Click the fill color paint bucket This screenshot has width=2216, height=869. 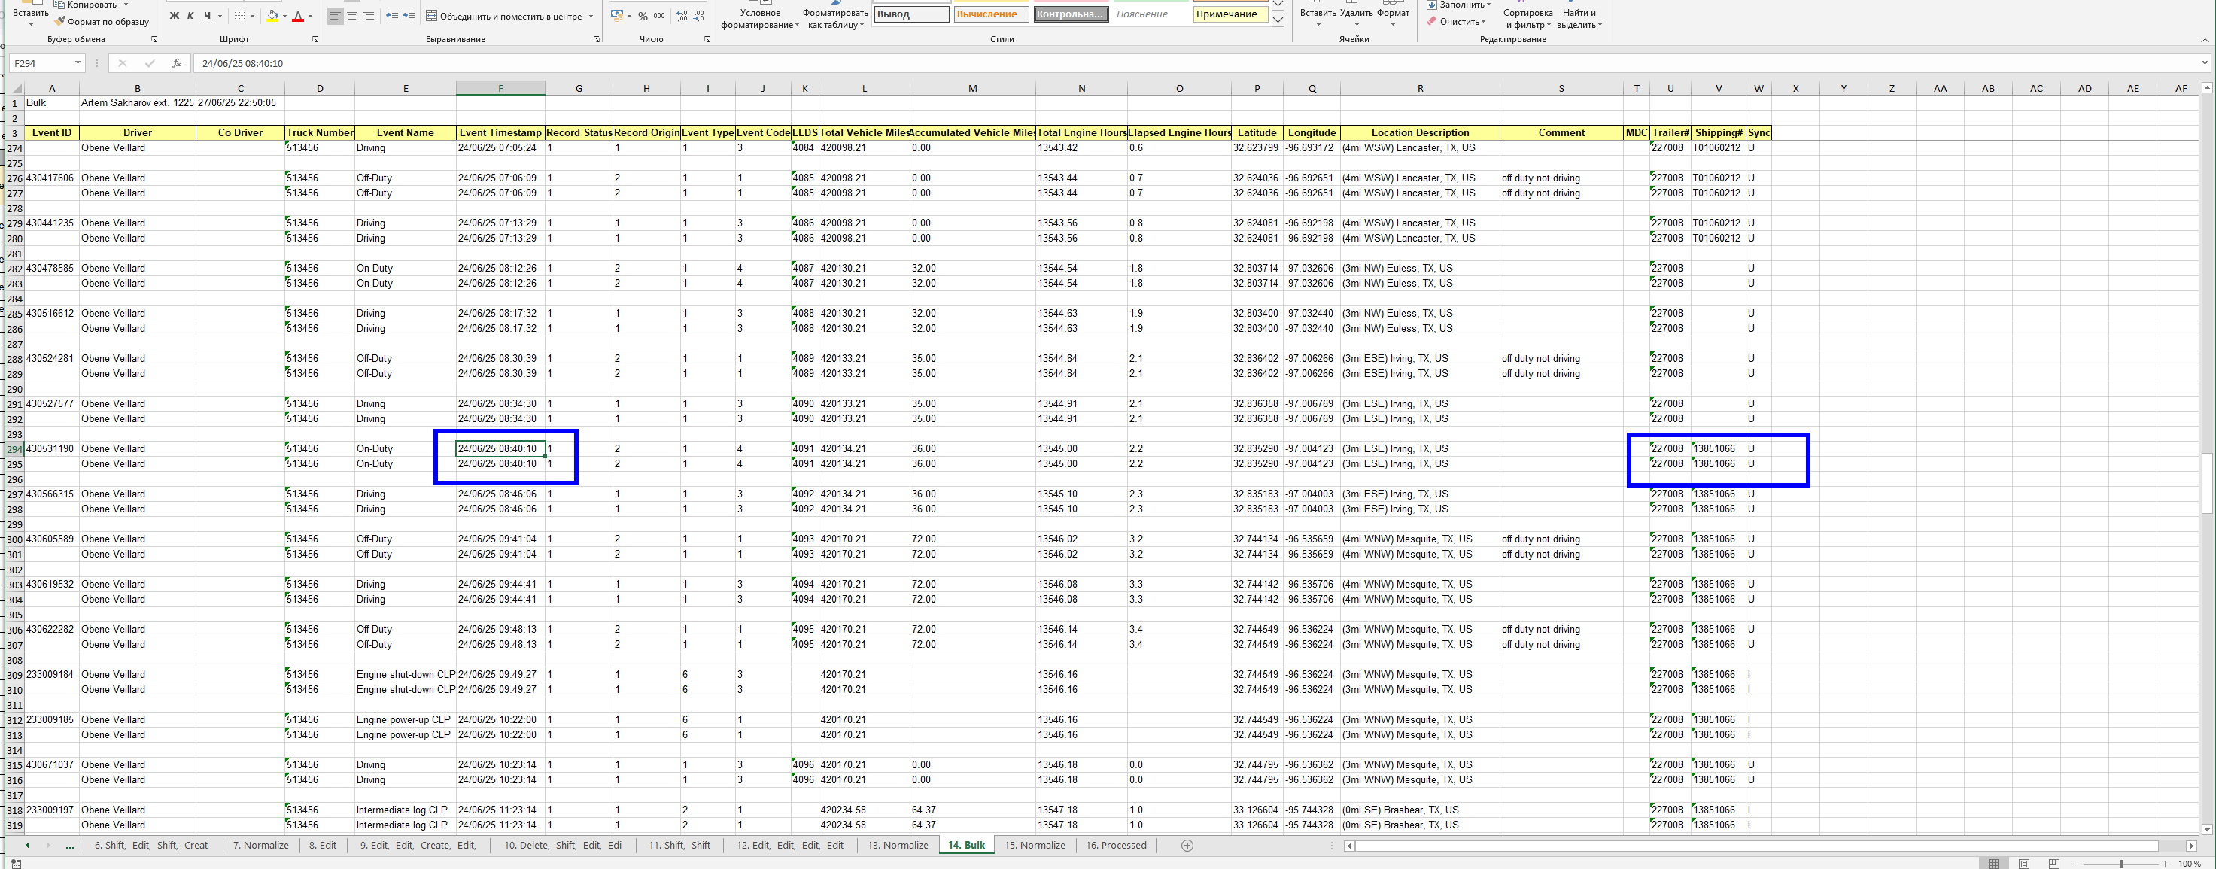point(272,17)
